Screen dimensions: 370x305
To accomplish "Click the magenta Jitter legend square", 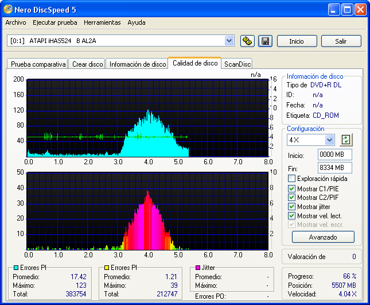I will click(x=198, y=267).
